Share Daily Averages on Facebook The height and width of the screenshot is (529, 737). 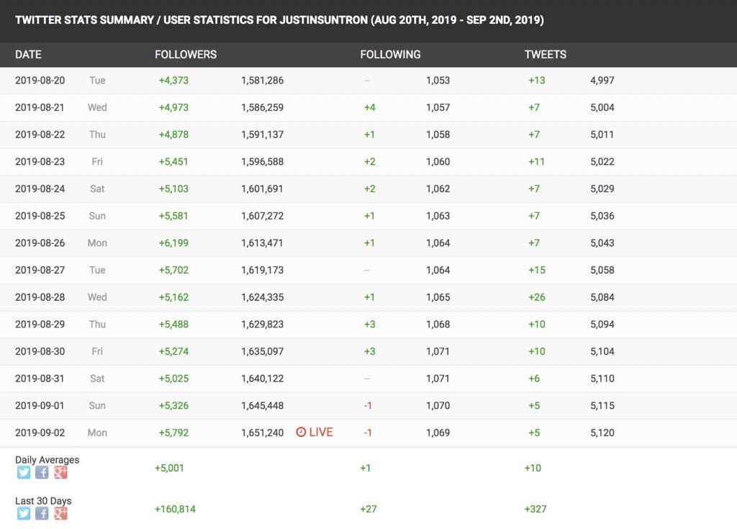(42, 473)
